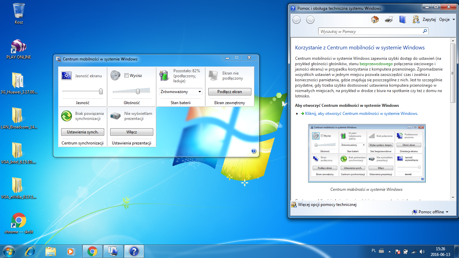Image resolution: width=459 pixels, height=258 pixels.
Task: Click the Ustawienia synch. button
Action: [83, 132]
